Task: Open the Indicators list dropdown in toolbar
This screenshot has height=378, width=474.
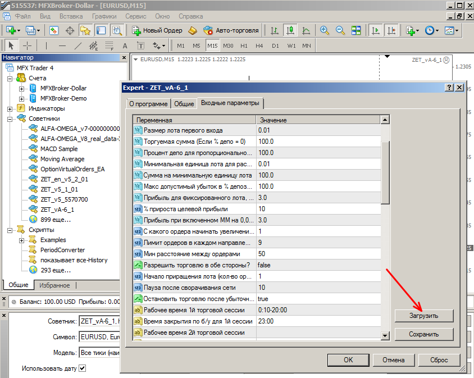Action: tap(412, 30)
